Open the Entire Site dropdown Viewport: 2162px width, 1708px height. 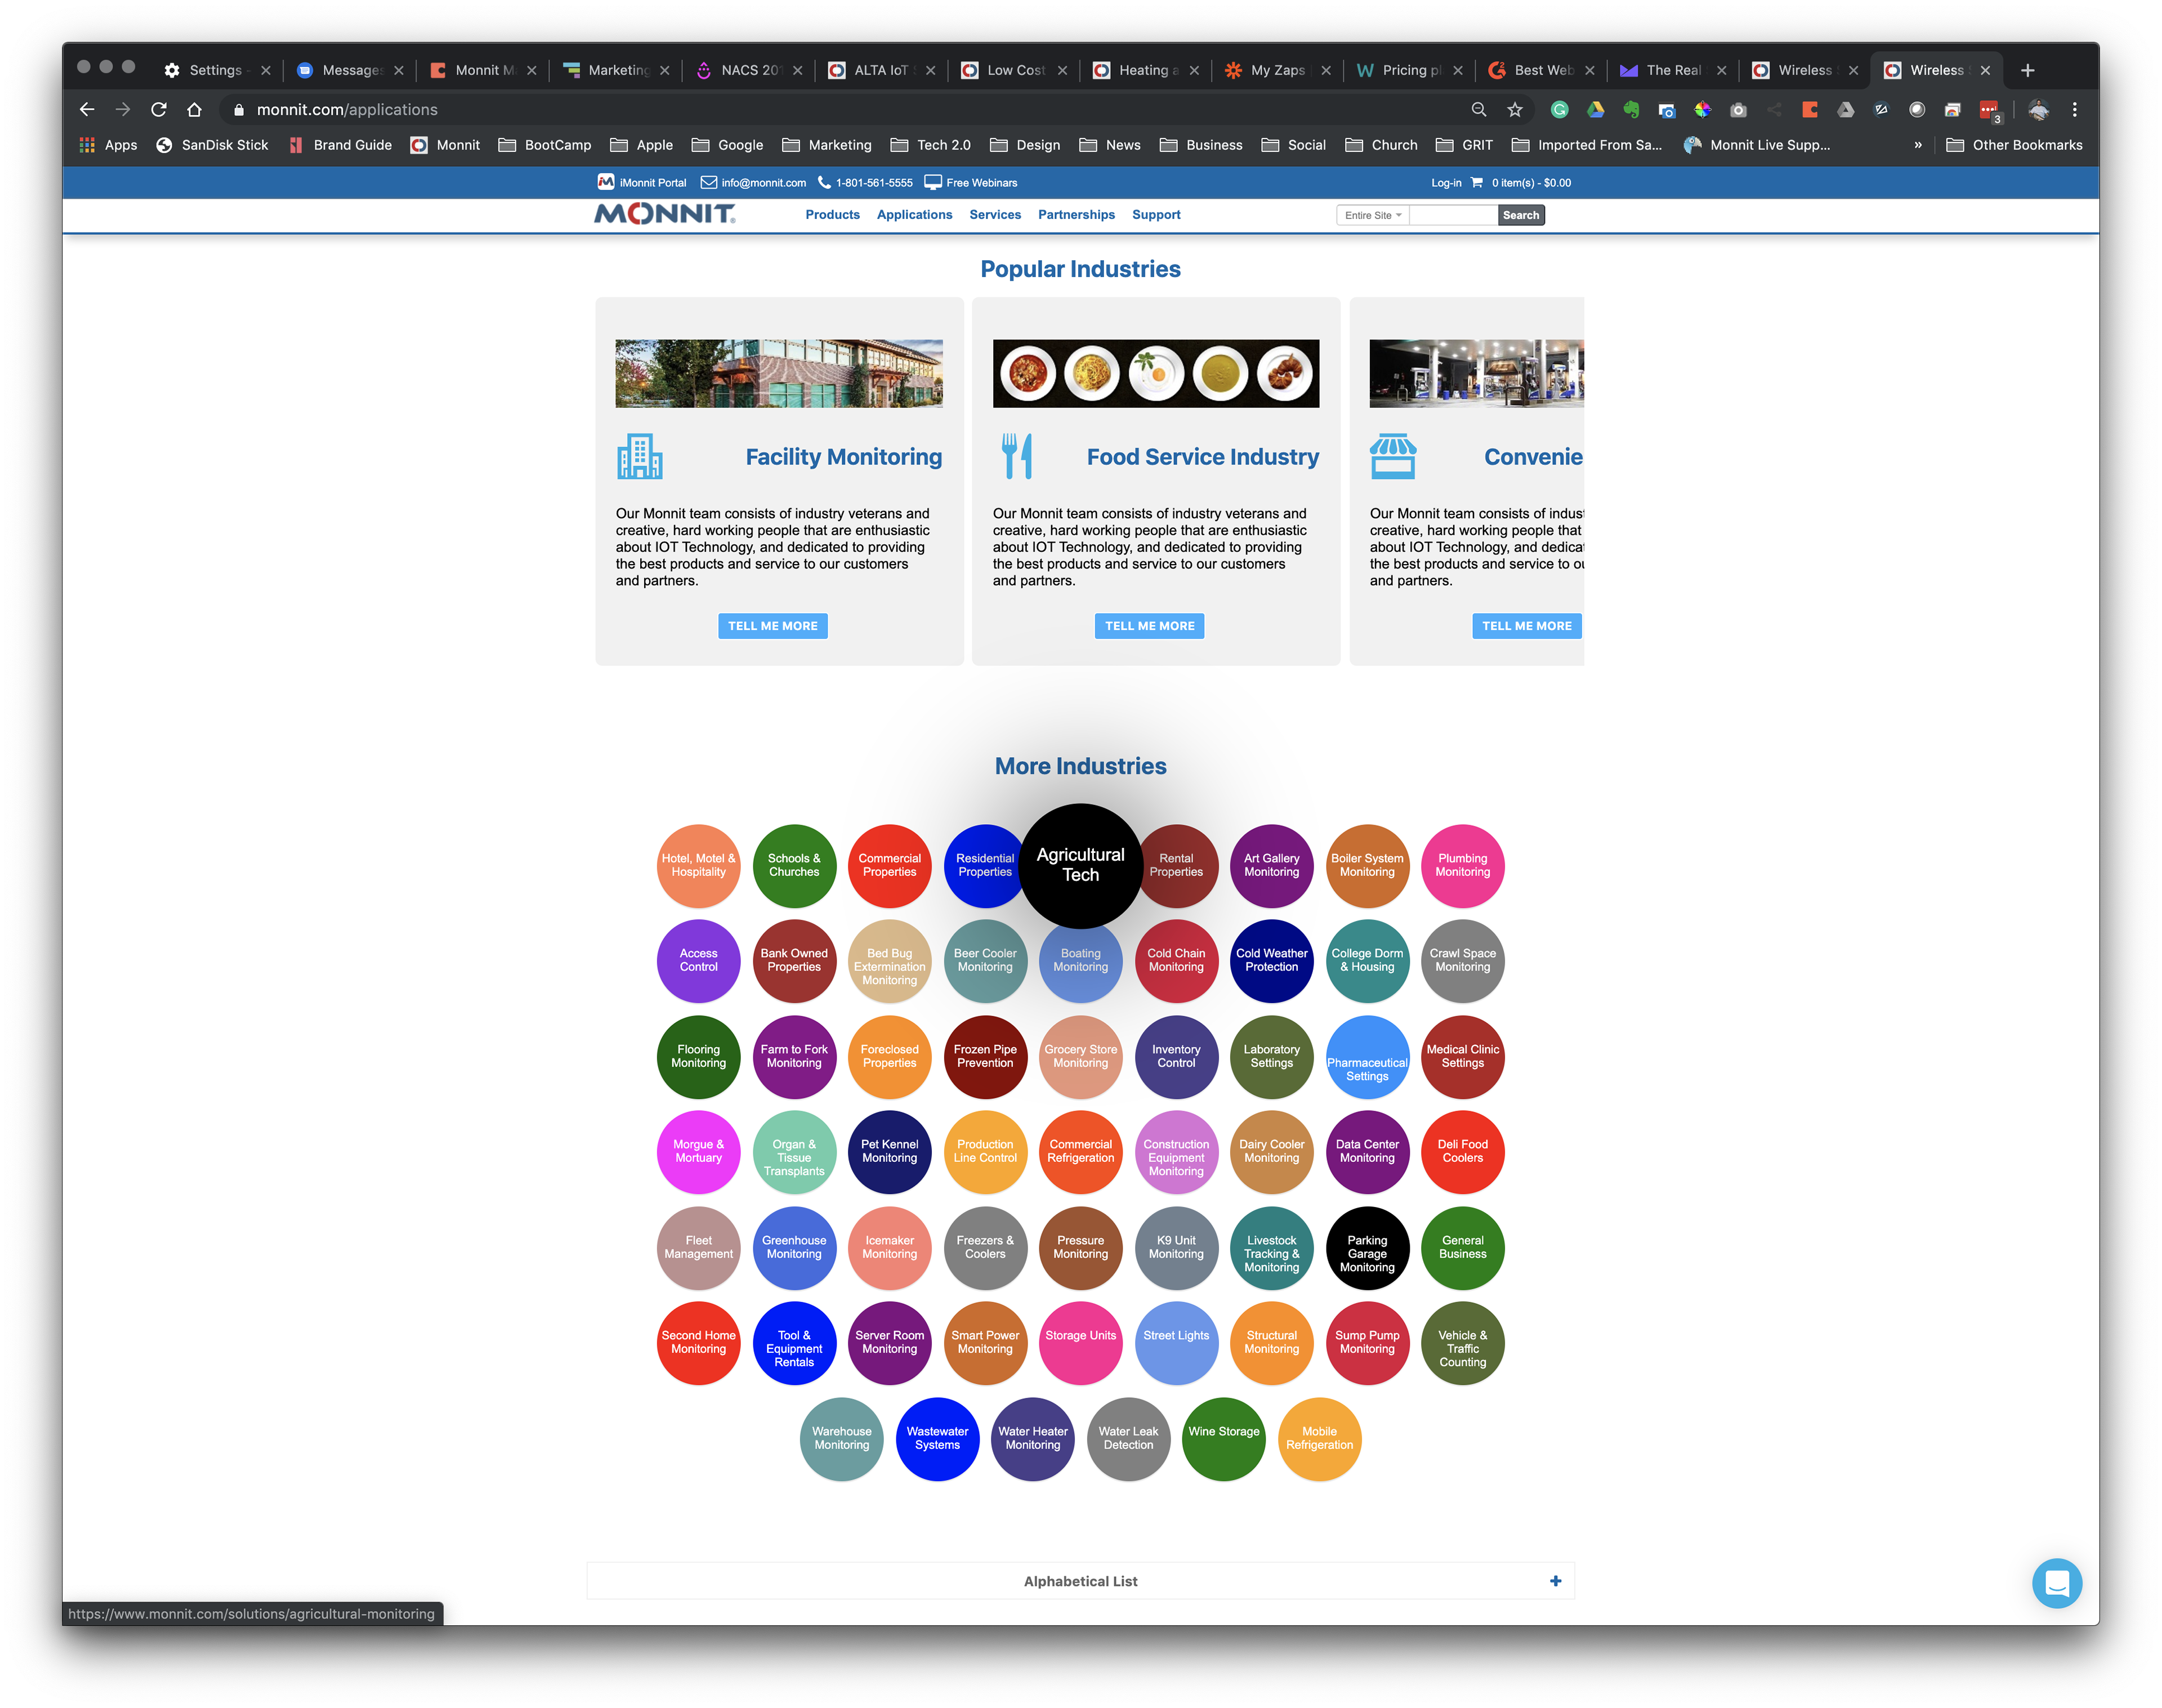[1371, 215]
